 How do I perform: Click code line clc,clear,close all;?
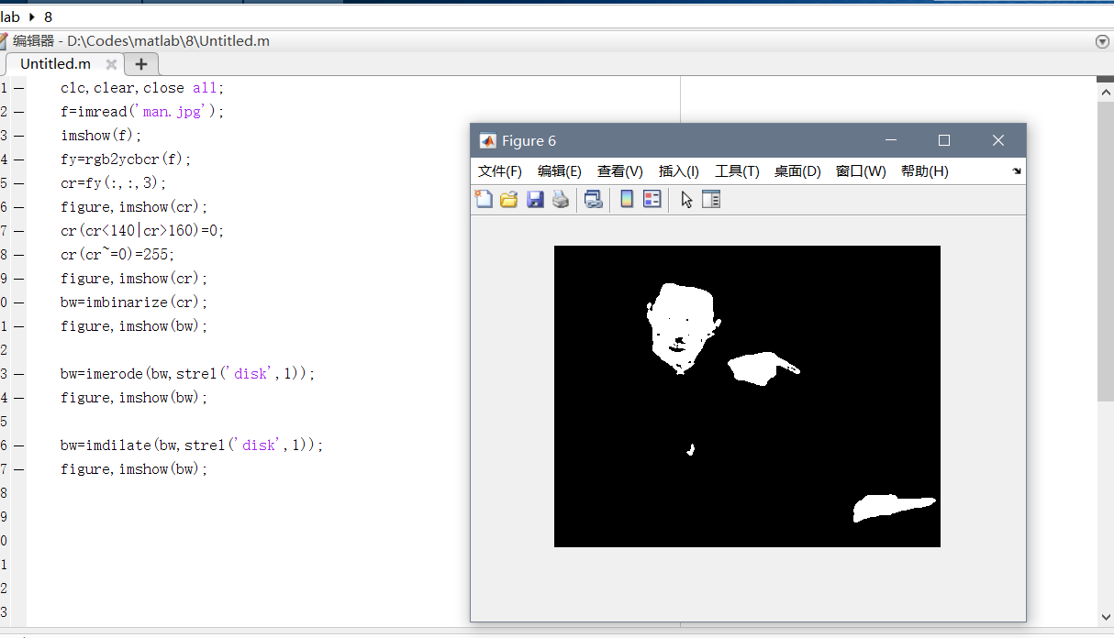pos(142,88)
